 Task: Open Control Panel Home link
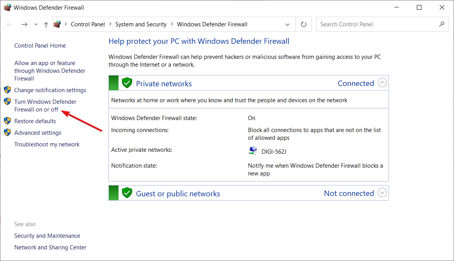[x=40, y=46]
